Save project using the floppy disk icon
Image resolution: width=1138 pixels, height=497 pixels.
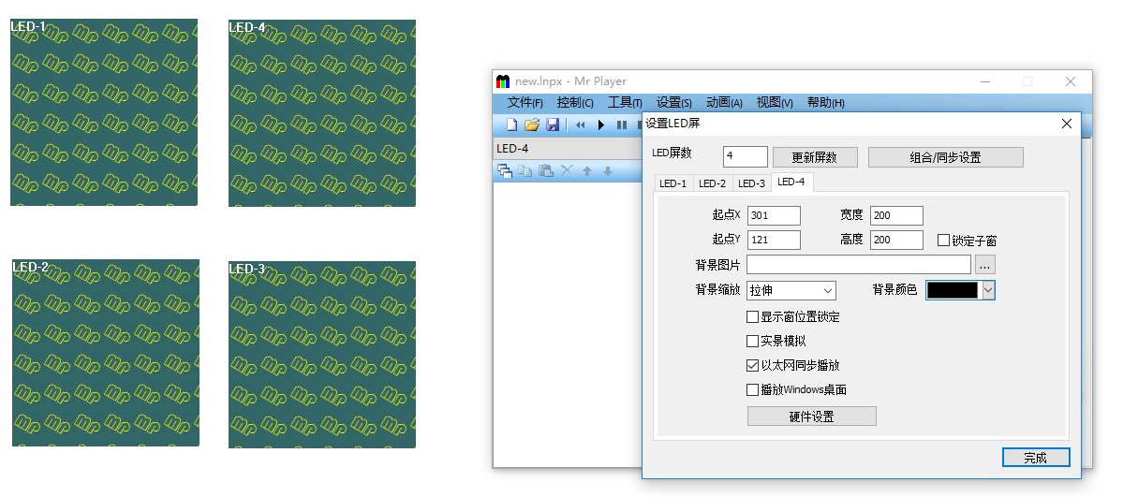coord(553,124)
